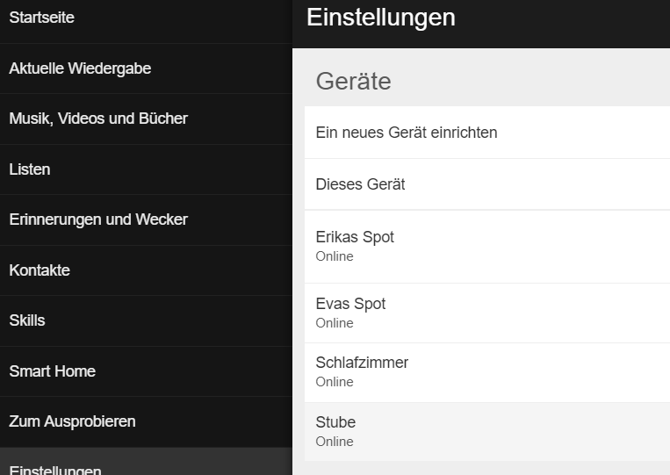Navigate to Erinnerungen und Wecker

pos(98,220)
